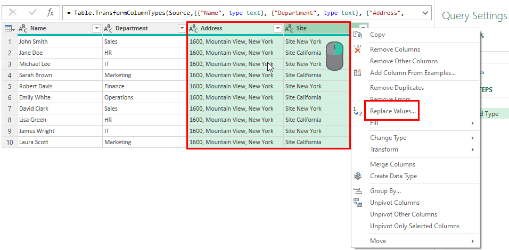Open Address column filter dropdown
The width and height of the screenshot is (509, 250).
pos(278,29)
